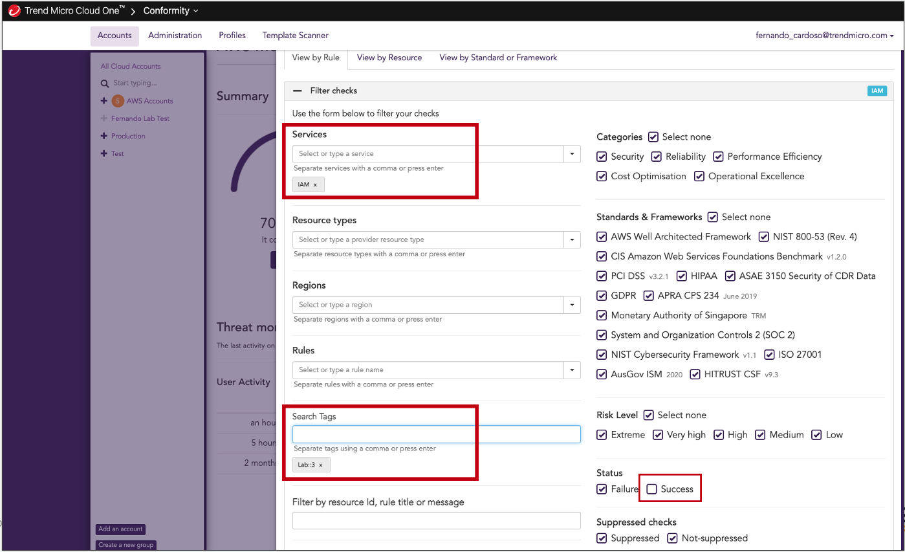
Task: Collapse Filter checks with minus icon
Action: tap(298, 91)
